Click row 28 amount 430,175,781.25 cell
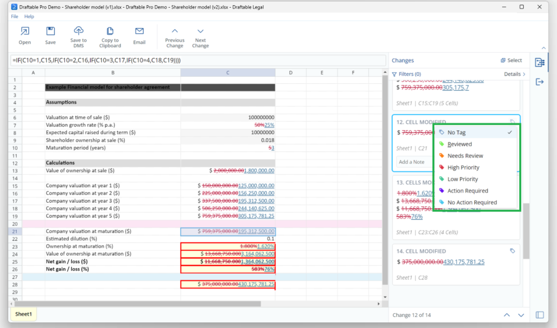Screen dimensions: 557x328 pos(228,284)
